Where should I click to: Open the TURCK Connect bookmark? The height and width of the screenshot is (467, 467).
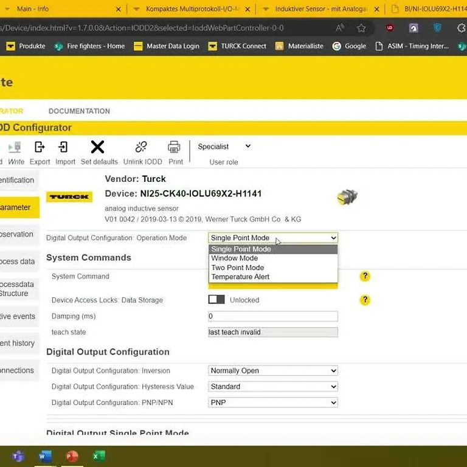(x=237, y=46)
